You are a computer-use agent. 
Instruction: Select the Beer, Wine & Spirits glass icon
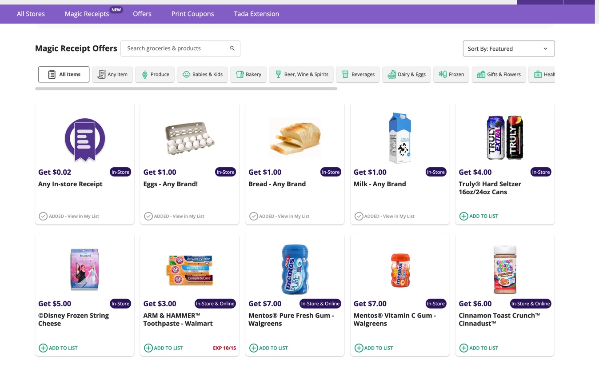[x=278, y=74]
